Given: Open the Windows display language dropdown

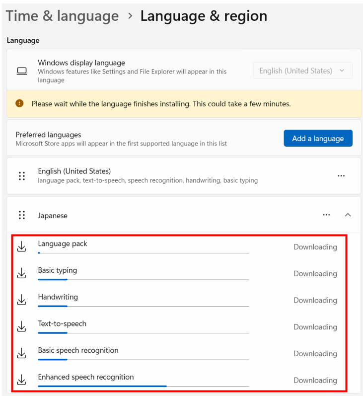Looking at the screenshot, I should click(x=302, y=71).
